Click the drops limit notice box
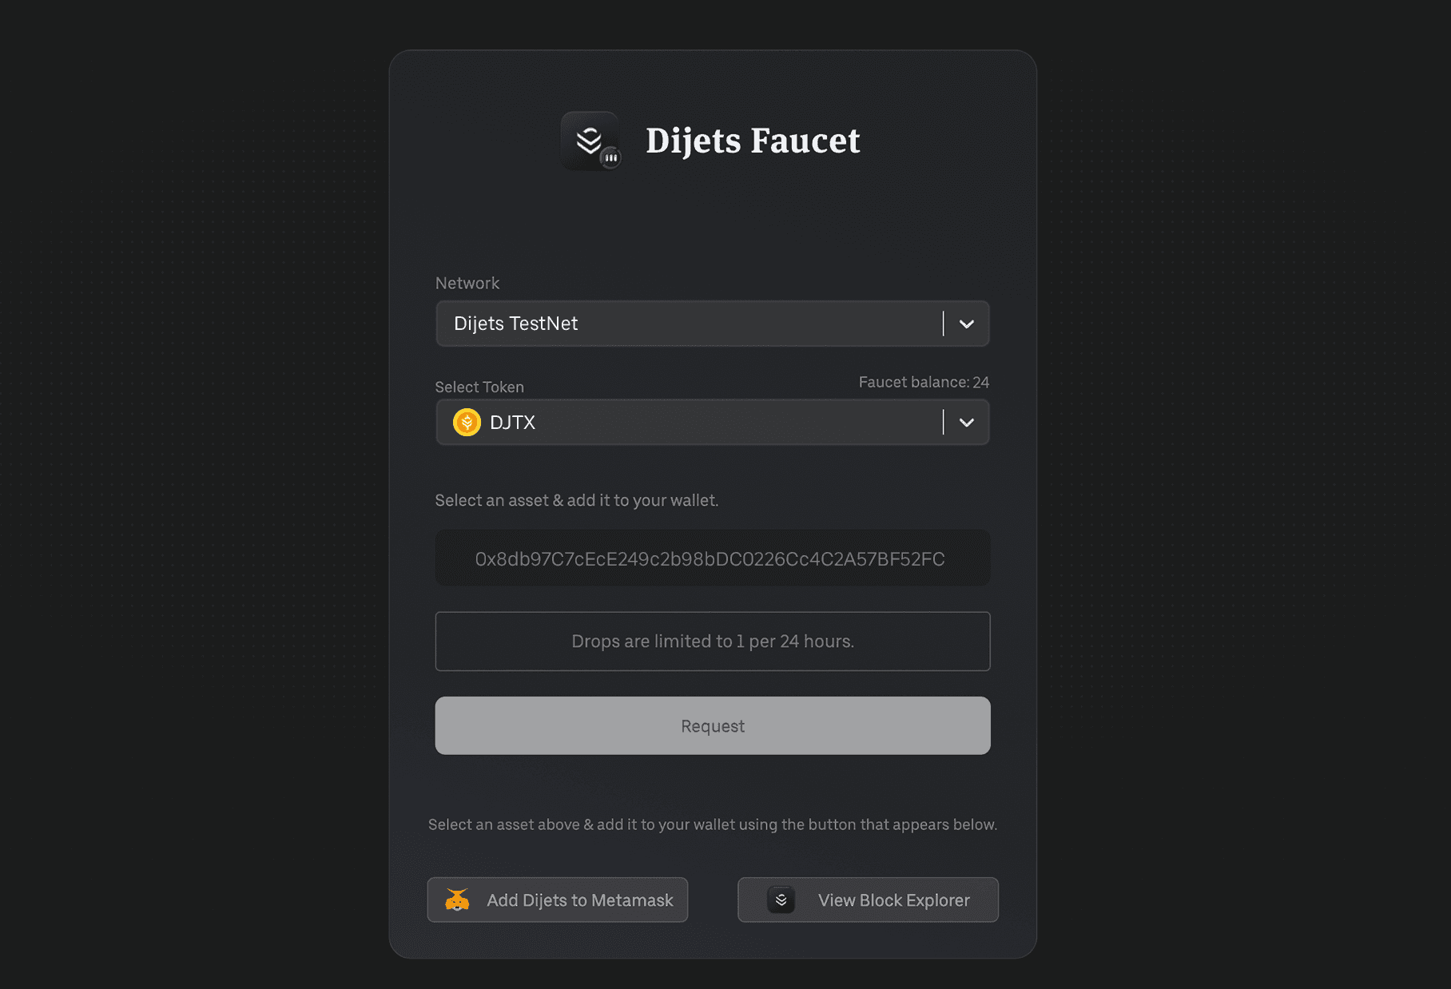The width and height of the screenshot is (1451, 989). click(713, 641)
